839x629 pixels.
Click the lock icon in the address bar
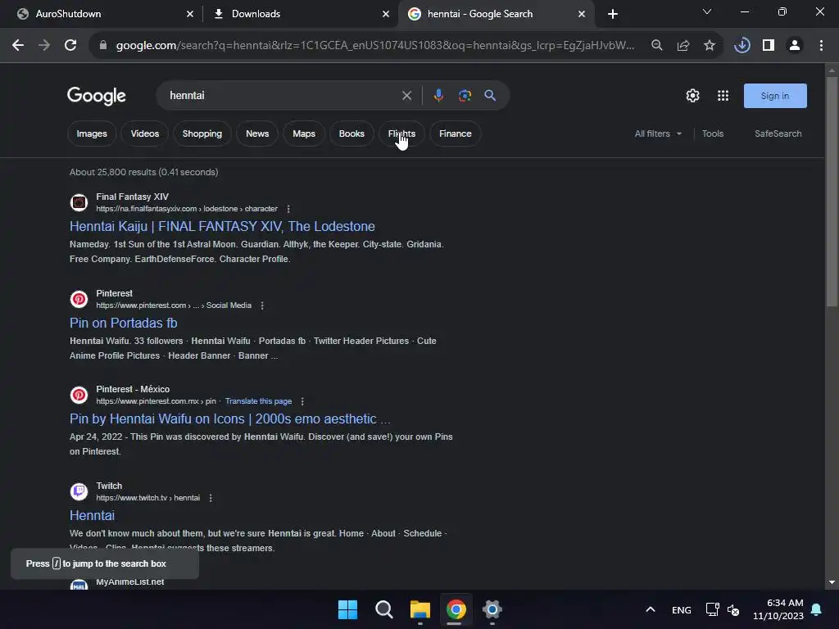pos(103,46)
